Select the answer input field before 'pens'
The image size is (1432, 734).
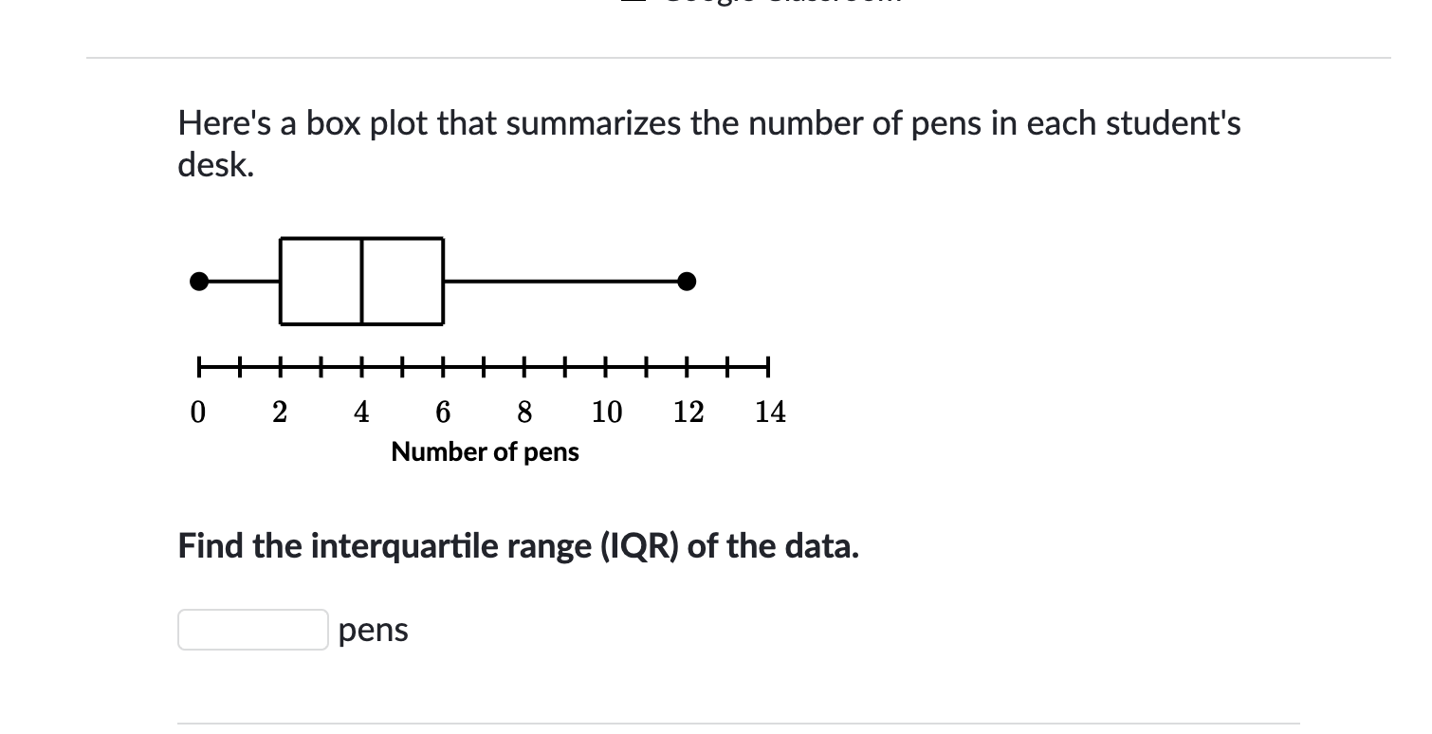click(x=252, y=629)
